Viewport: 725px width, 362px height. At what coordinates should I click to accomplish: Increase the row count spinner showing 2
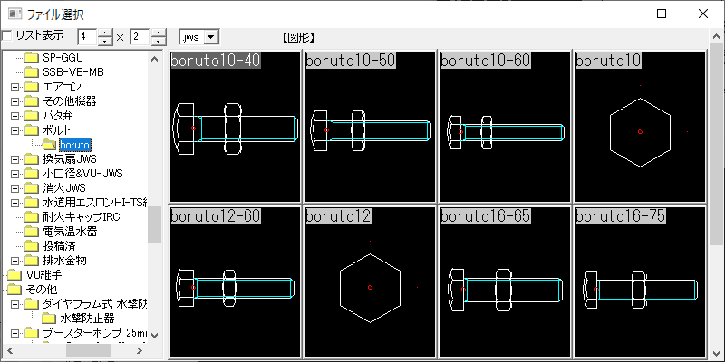159,33
